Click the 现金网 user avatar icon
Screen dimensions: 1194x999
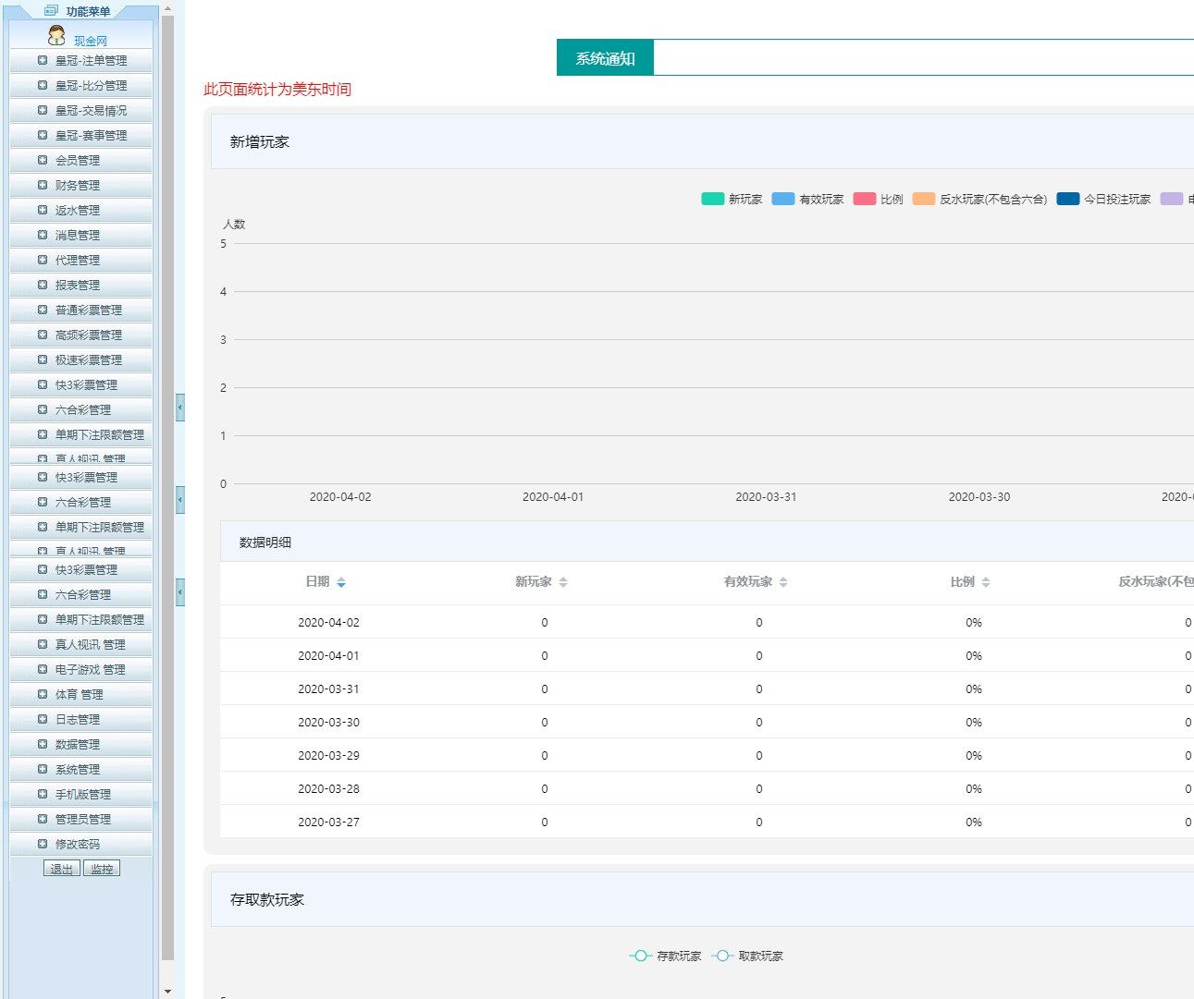56,36
